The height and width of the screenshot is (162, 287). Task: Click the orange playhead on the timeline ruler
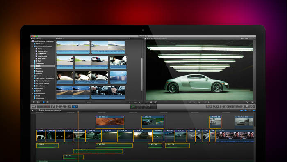point(78,112)
